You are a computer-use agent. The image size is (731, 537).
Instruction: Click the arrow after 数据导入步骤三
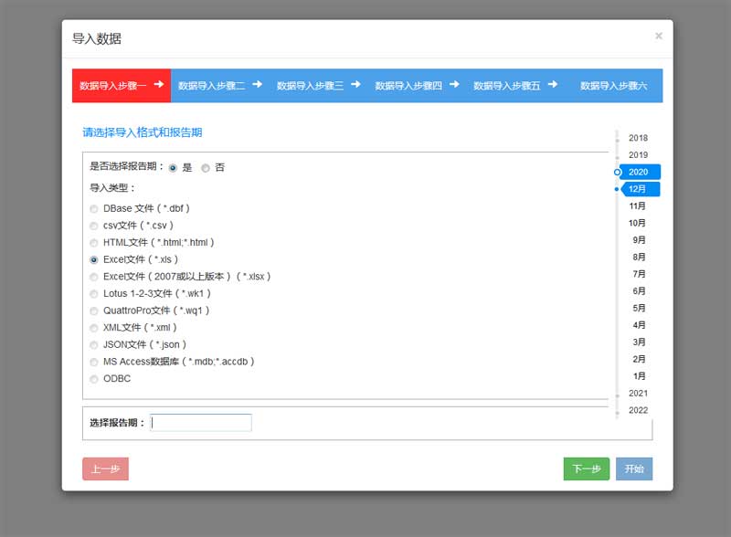tap(355, 84)
